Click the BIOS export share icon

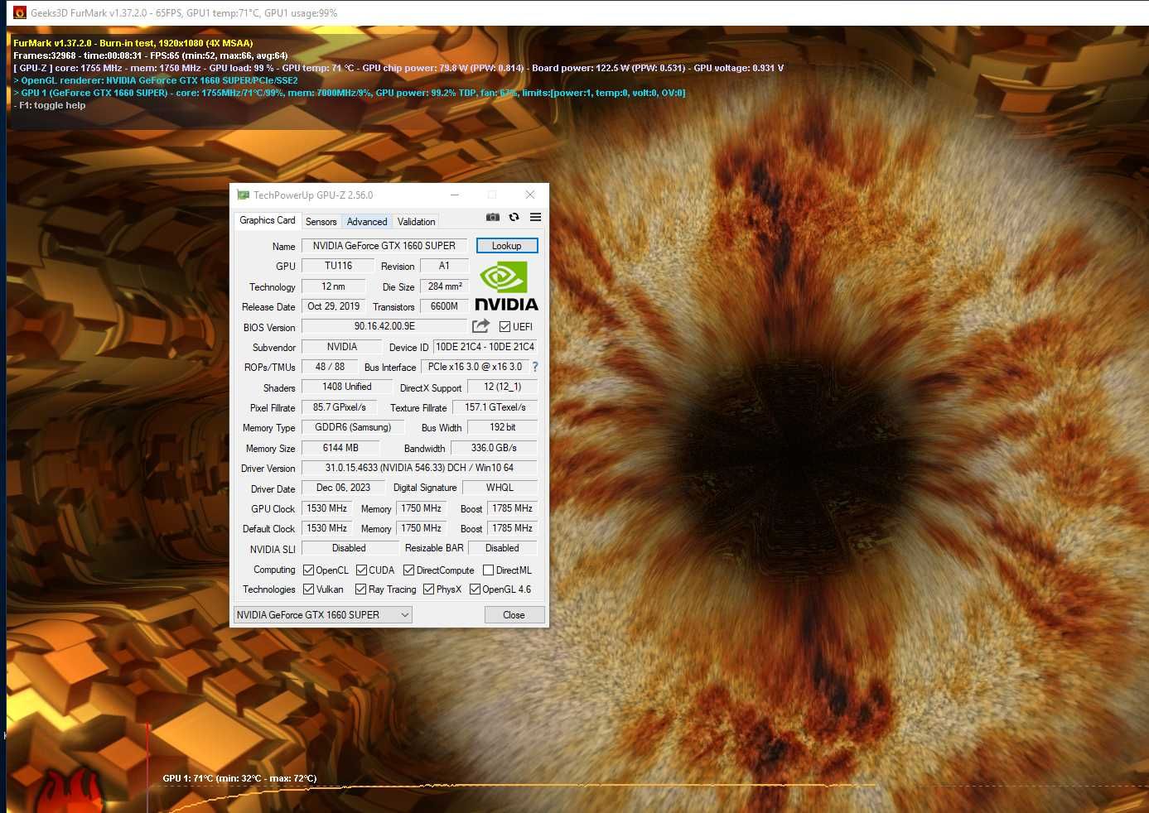pos(480,326)
